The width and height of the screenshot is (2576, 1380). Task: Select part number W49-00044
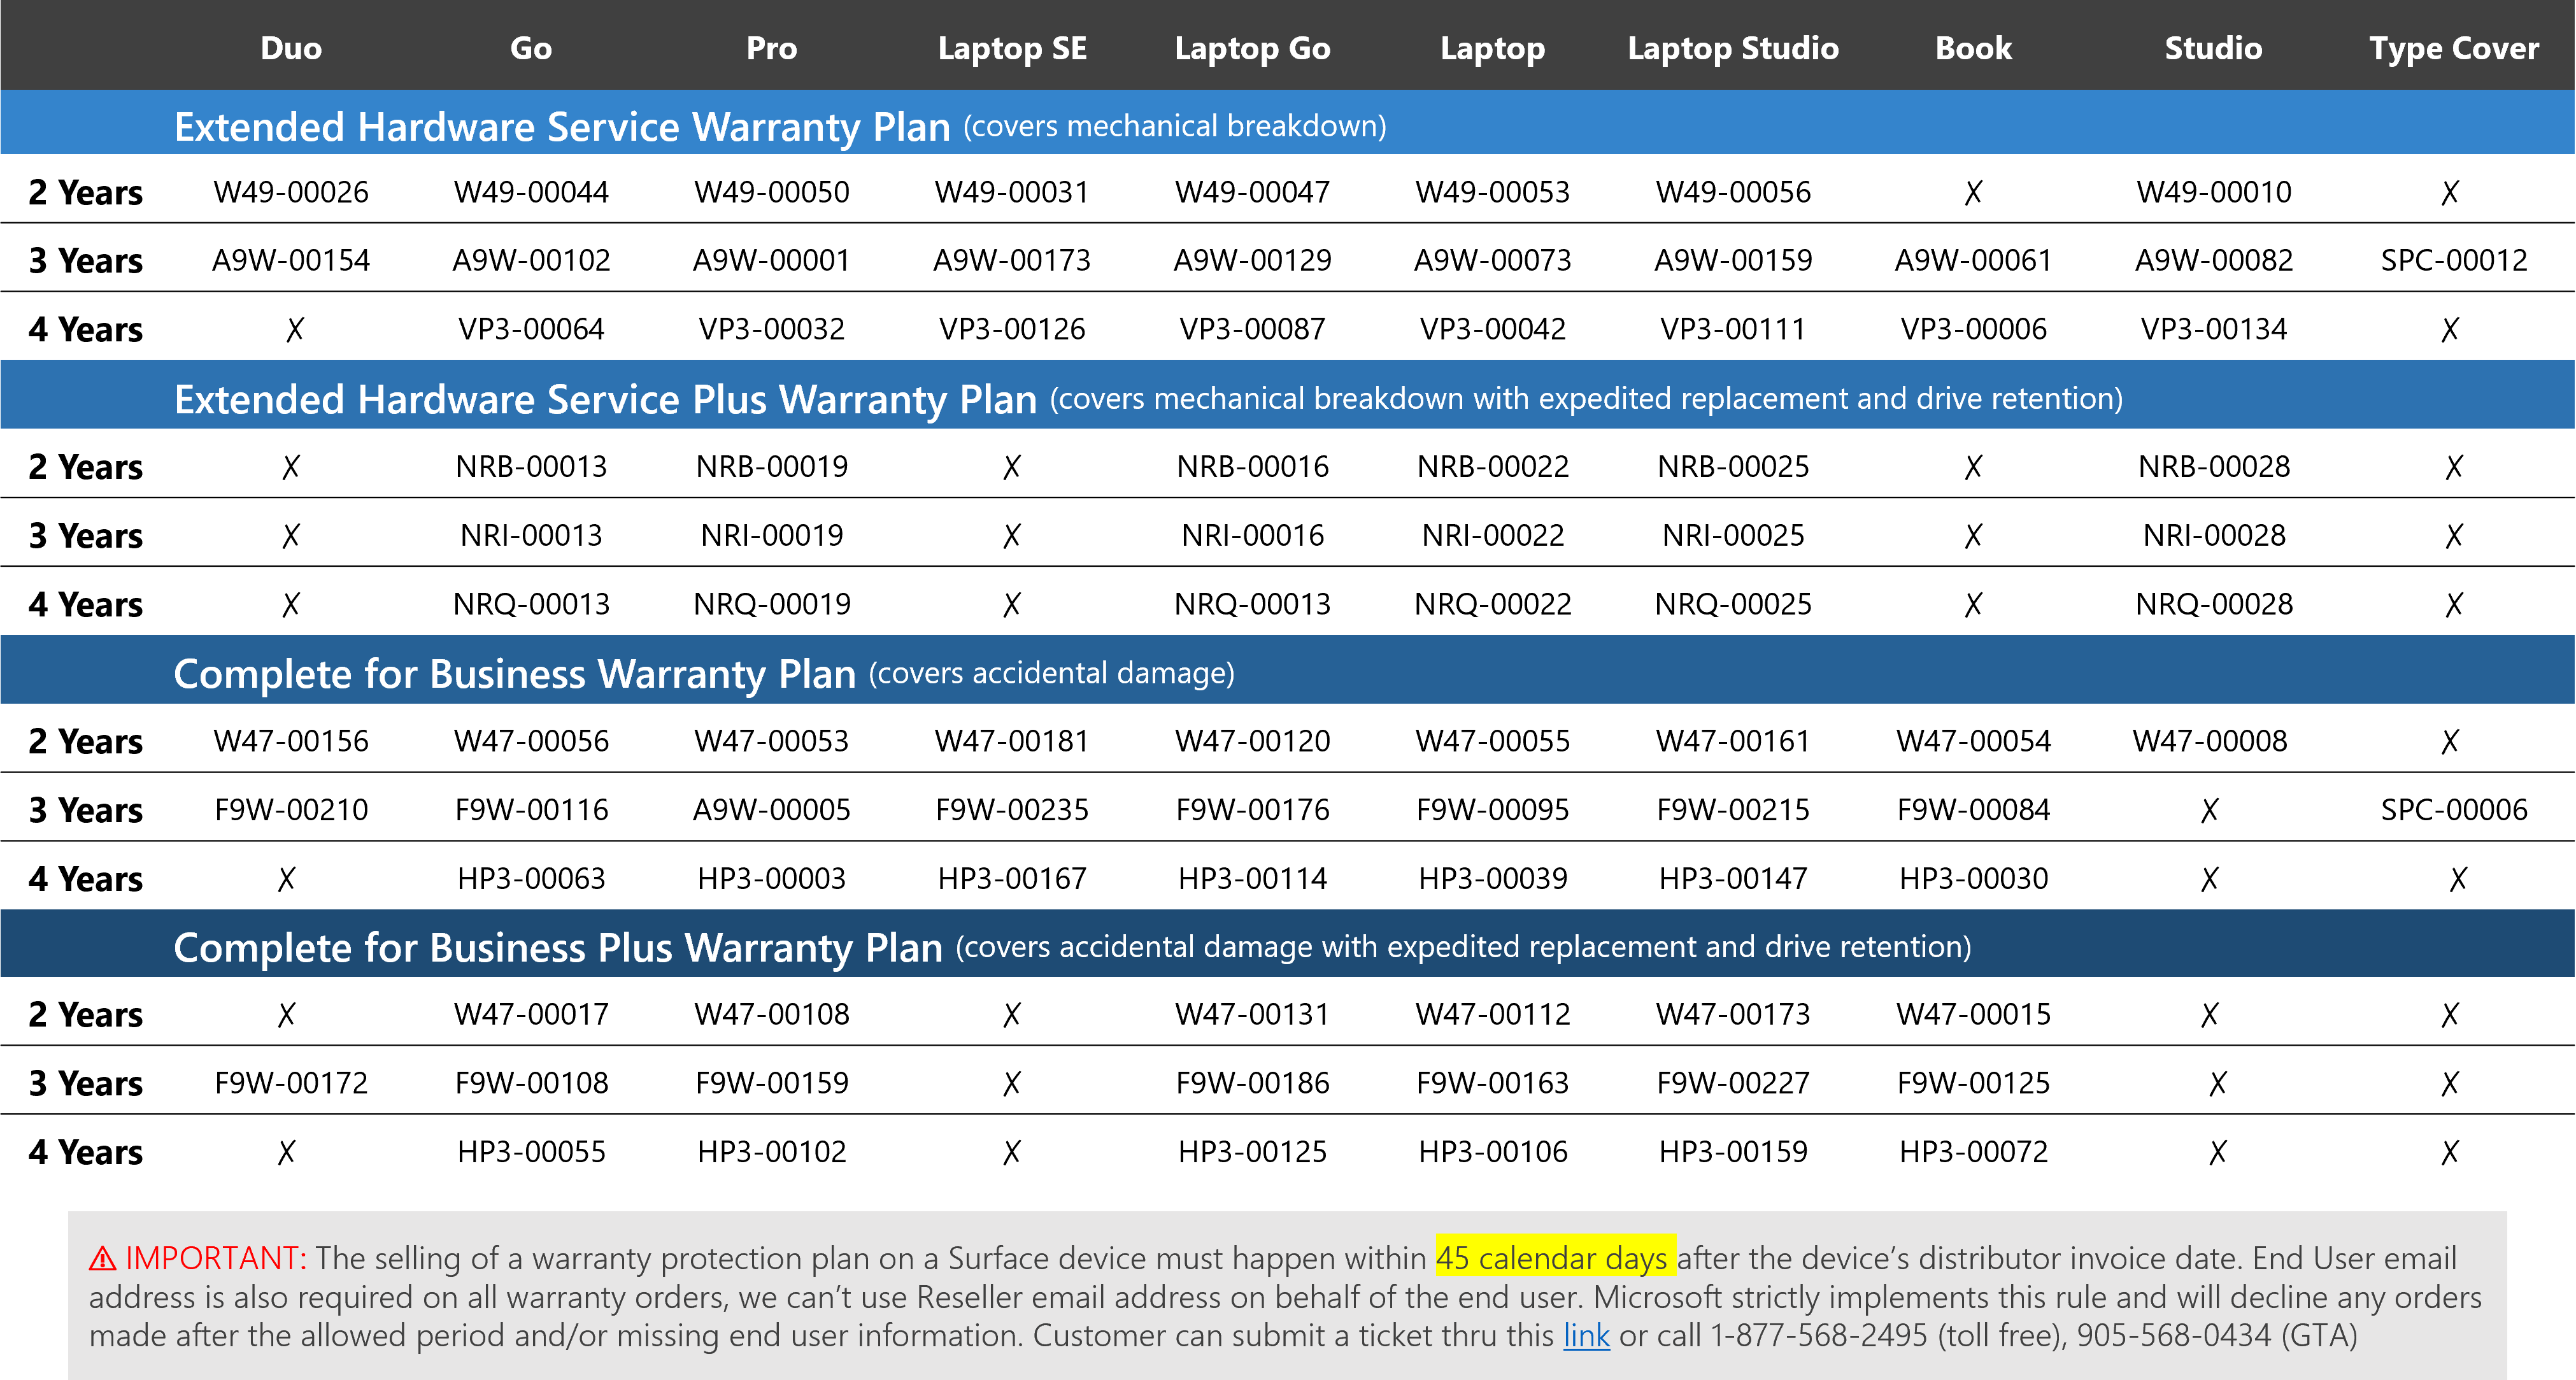coord(531,192)
